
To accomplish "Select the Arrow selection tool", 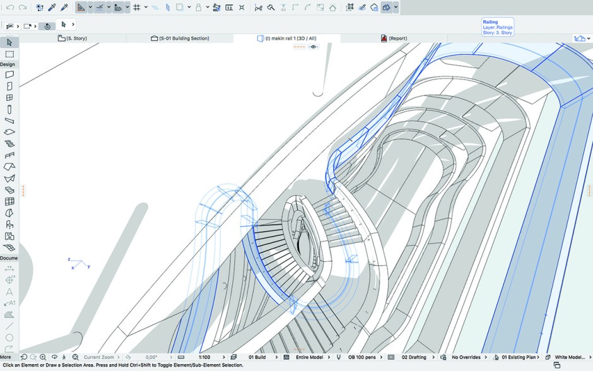I will (9, 42).
